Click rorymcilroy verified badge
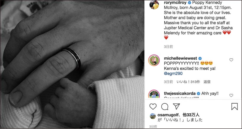 pos(189,3)
